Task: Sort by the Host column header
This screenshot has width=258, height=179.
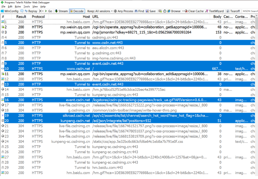Action: point(70,16)
